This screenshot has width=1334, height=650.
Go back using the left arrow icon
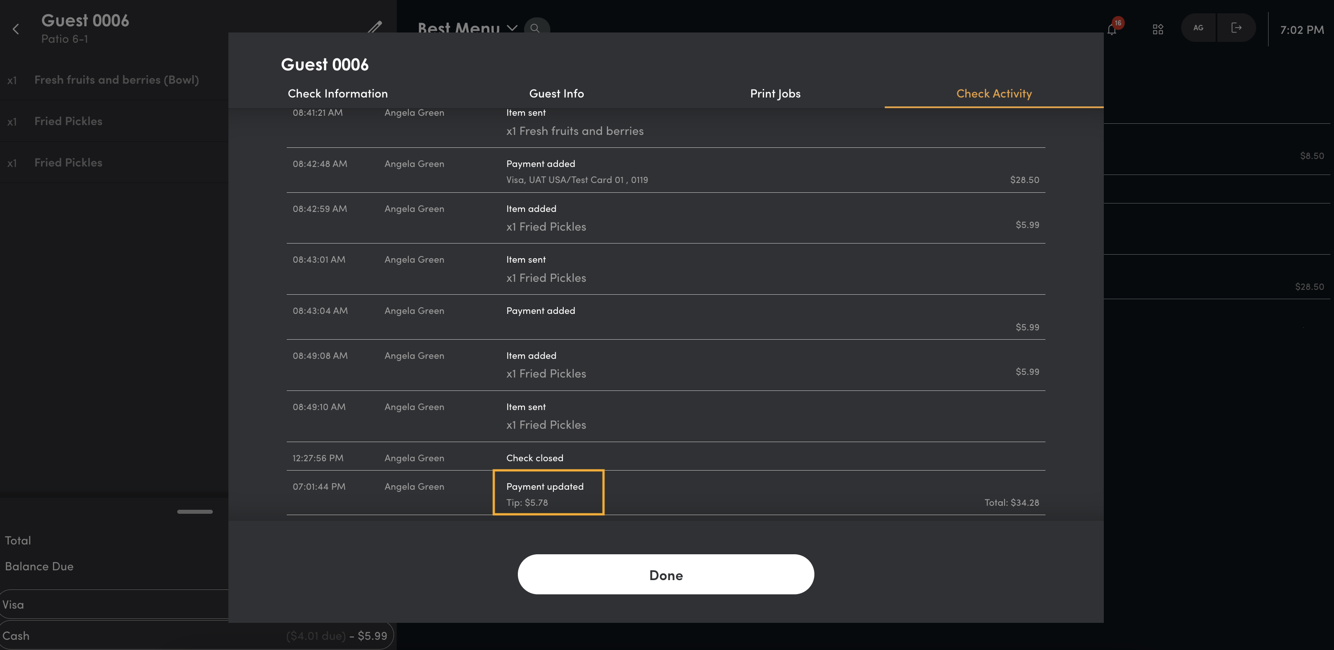[16, 29]
